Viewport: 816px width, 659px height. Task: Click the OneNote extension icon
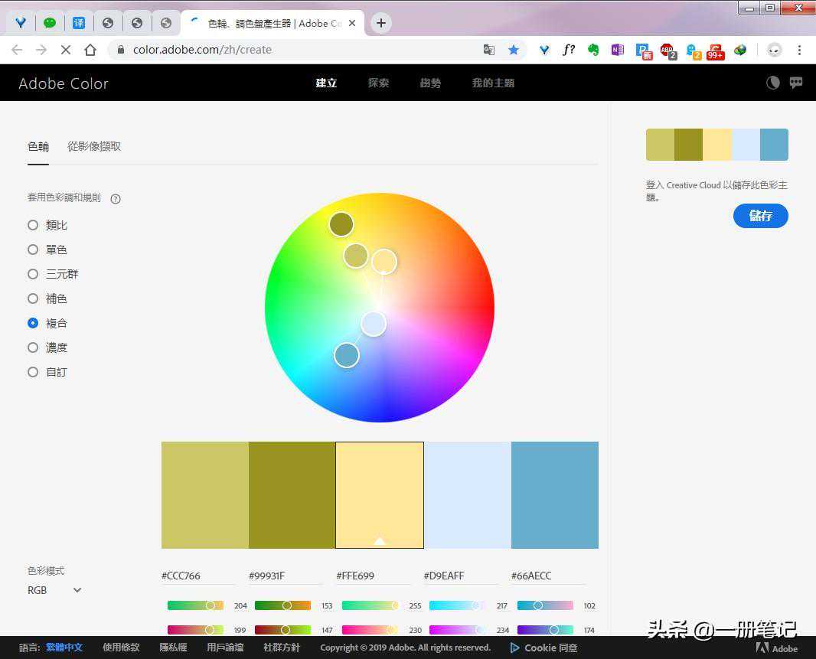pyautogui.click(x=617, y=50)
